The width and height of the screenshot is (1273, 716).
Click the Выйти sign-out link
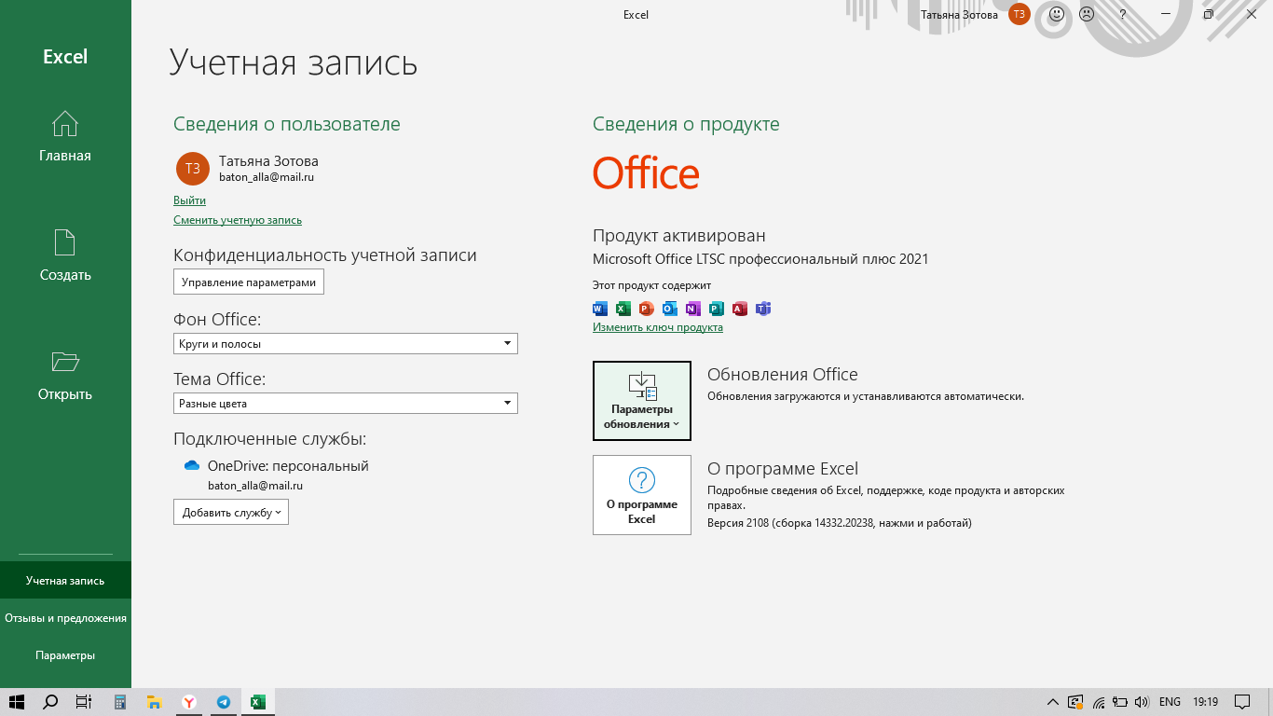pyautogui.click(x=189, y=200)
